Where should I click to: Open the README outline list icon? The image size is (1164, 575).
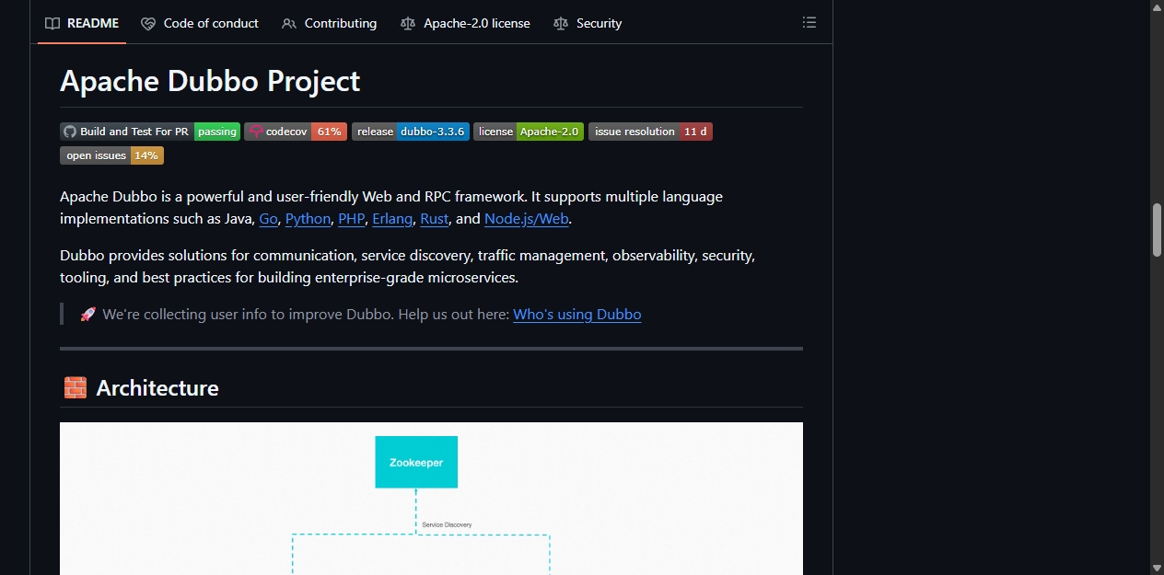(809, 22)
